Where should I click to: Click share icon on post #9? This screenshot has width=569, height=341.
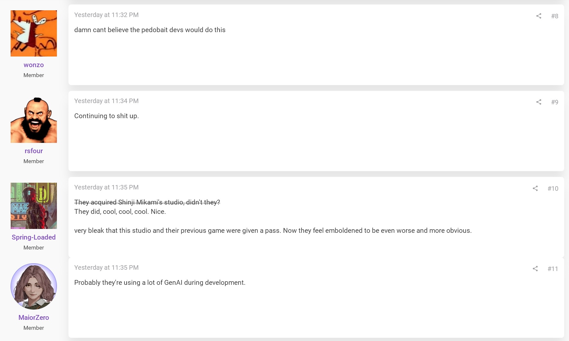pyautogui.click(x=539, y=102)
